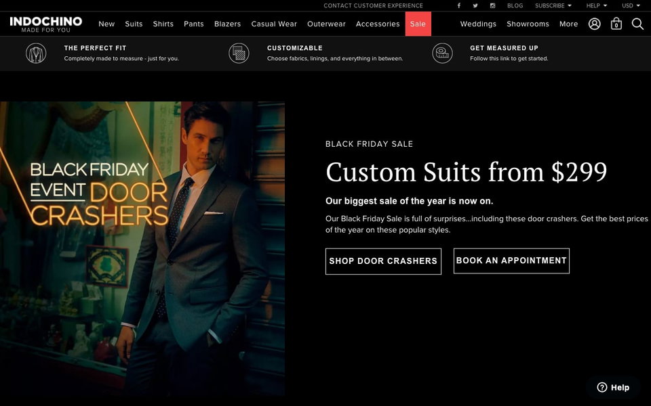Click 'Choose fabrics, linings' description text

tap(335, 58)
